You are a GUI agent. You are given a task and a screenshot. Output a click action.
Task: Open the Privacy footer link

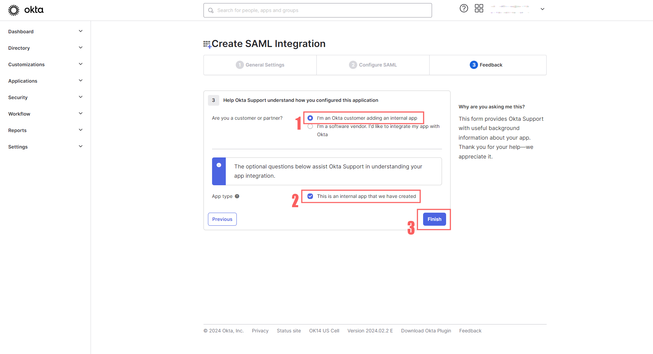point(260,331)
